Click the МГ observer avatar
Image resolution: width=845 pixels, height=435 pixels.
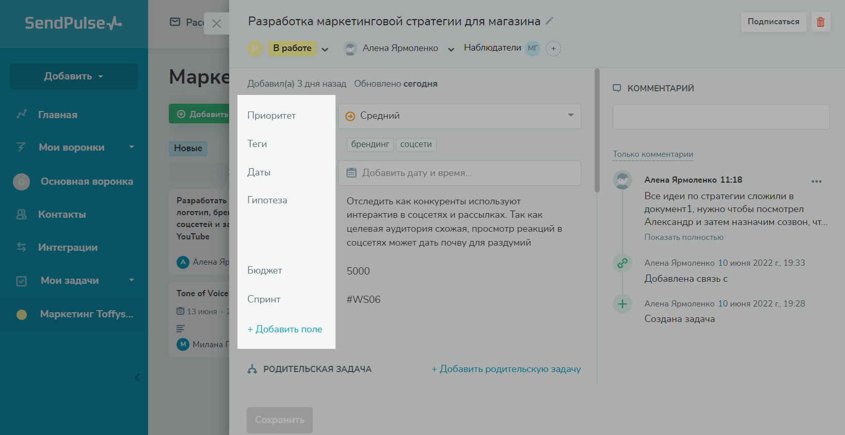tap(533, 49)
